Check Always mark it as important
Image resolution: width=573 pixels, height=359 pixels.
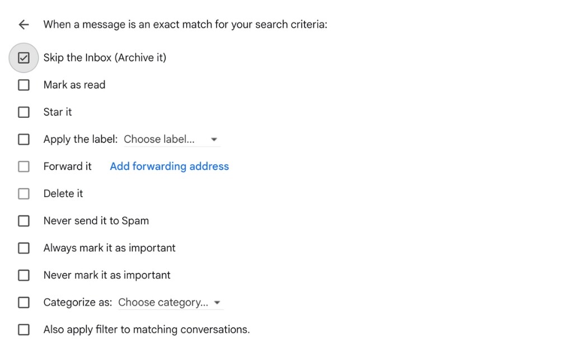24,248
